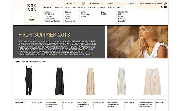
Task: Open the beige Seidenkleid product thumbnail
Action: coord(90,81)
